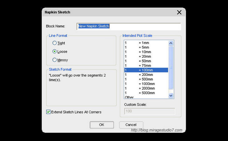Choose the 1 = 200mm plot scale
This screenshot has height=141, width=228.
[146, 75]
